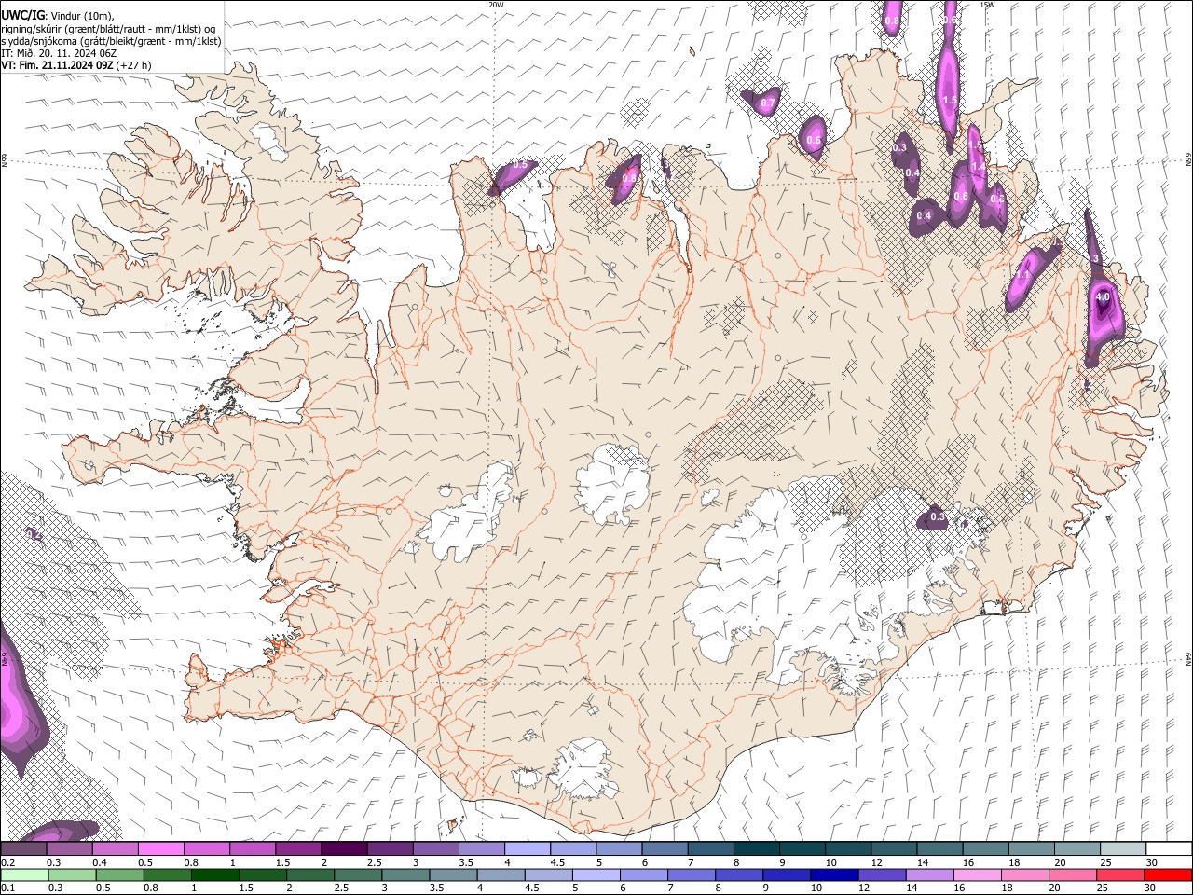
Task: Click the '0.5' snowfall value on north coast
Action: coord(520,164)
